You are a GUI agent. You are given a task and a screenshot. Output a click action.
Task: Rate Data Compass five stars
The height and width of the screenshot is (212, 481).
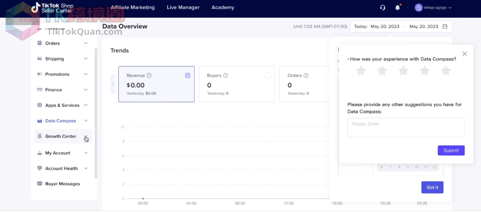446,70
